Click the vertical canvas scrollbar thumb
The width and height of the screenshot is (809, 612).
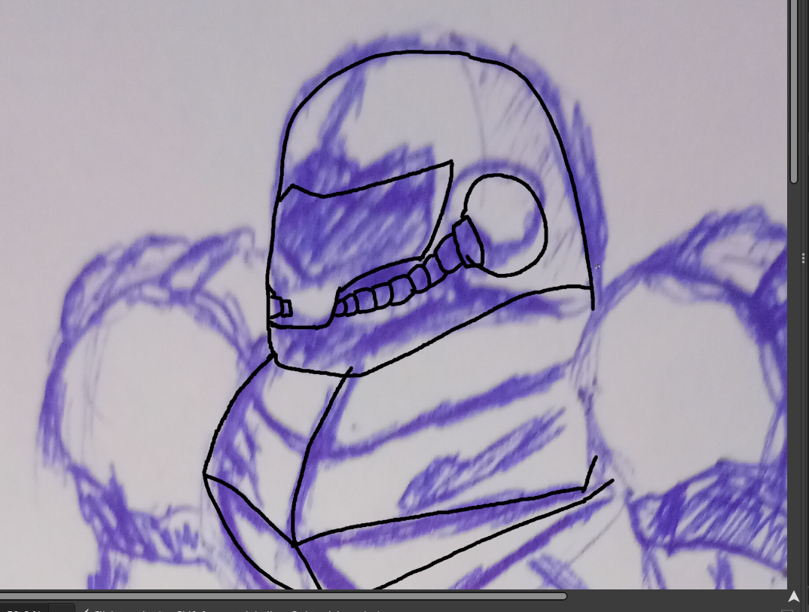click(x=794, y=91)
